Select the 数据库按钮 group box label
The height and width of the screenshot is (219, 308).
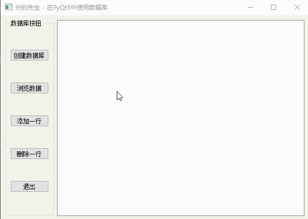pos(26,23)
